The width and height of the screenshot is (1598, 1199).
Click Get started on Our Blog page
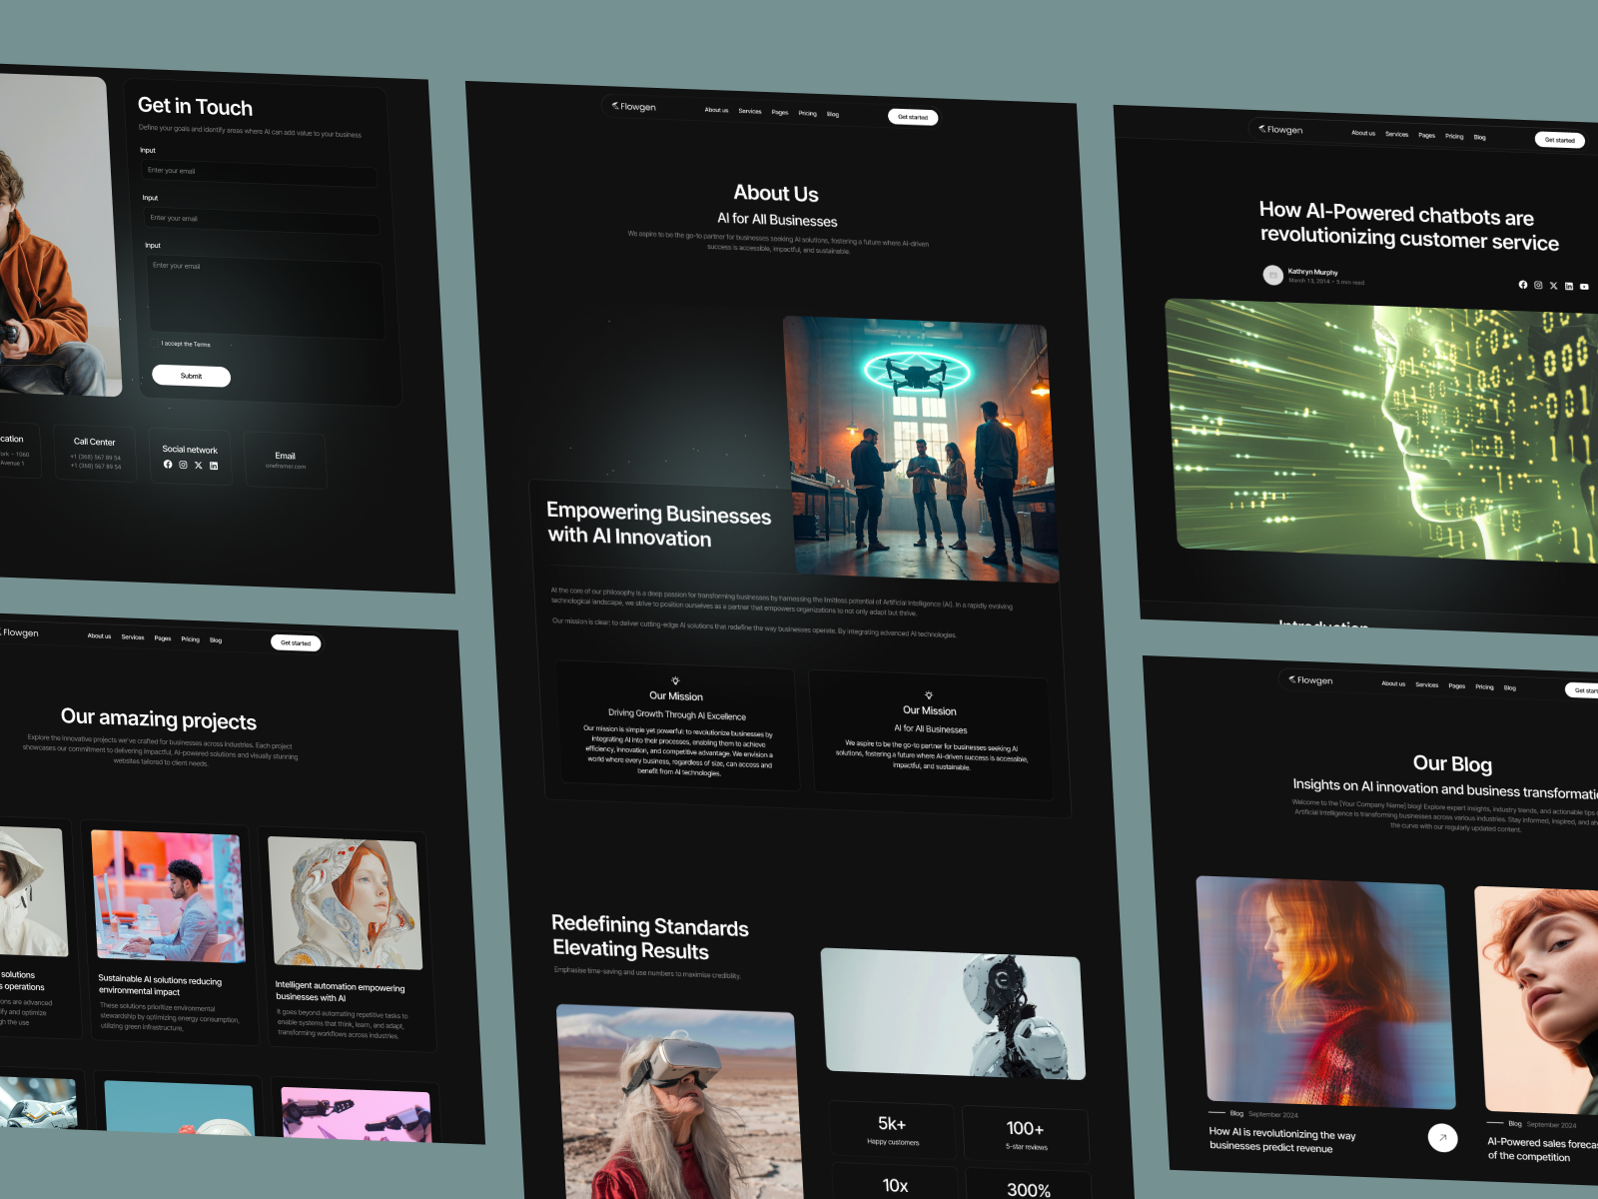pyautogui.click(x=1581, y=690)
